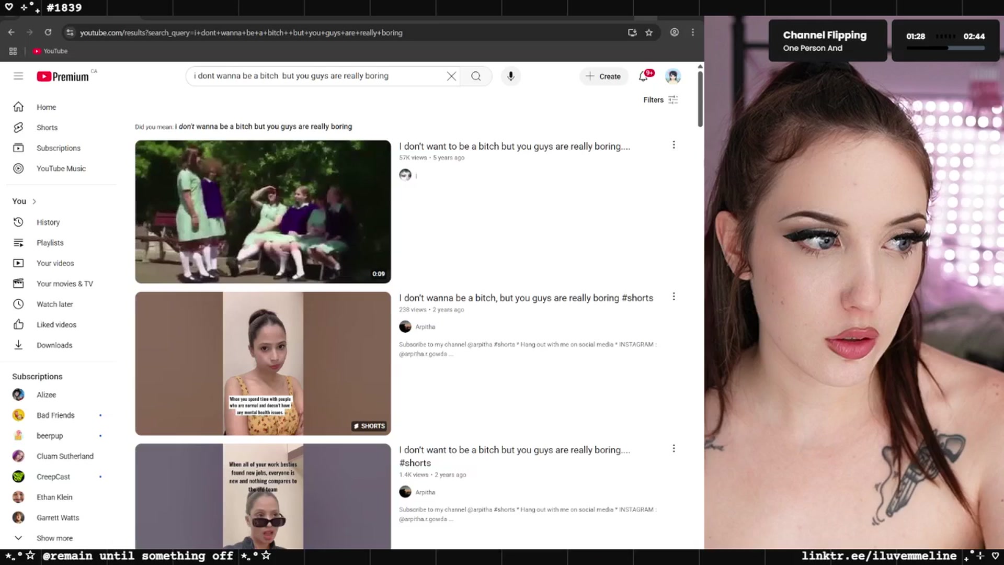Play the 238 views Shorts thumbnail
Viewport: 1004px width, 565px height.
[263, 364]
